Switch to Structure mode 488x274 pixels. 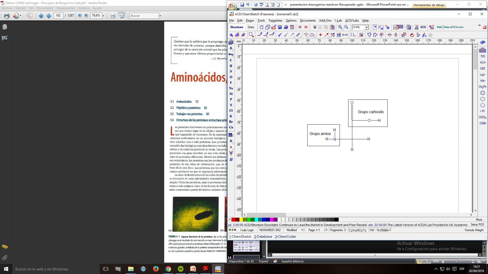coord(236,27)
